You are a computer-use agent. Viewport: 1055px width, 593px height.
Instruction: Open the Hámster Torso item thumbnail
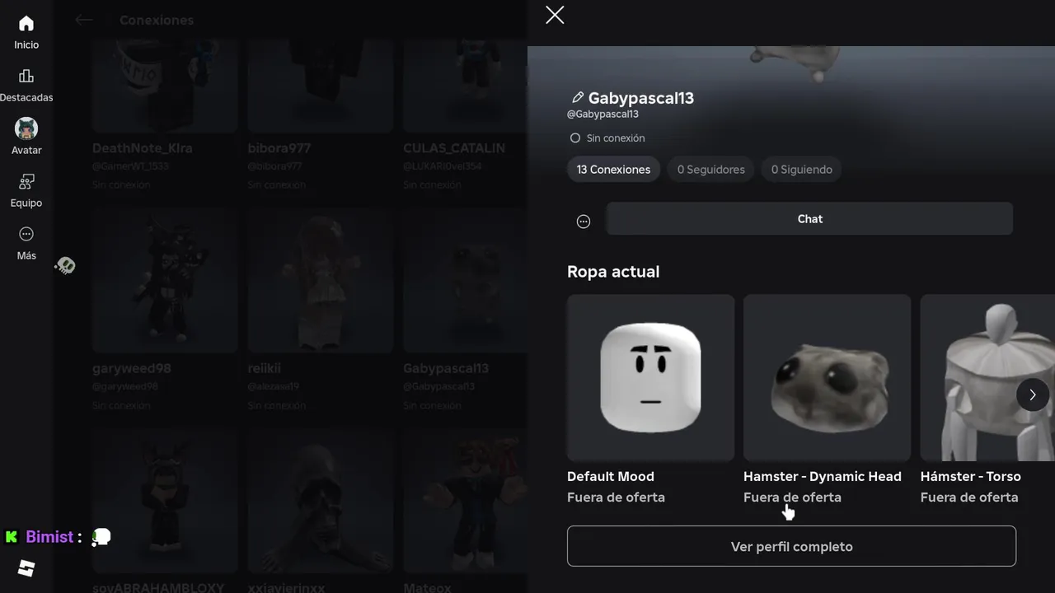coord(987,377)
